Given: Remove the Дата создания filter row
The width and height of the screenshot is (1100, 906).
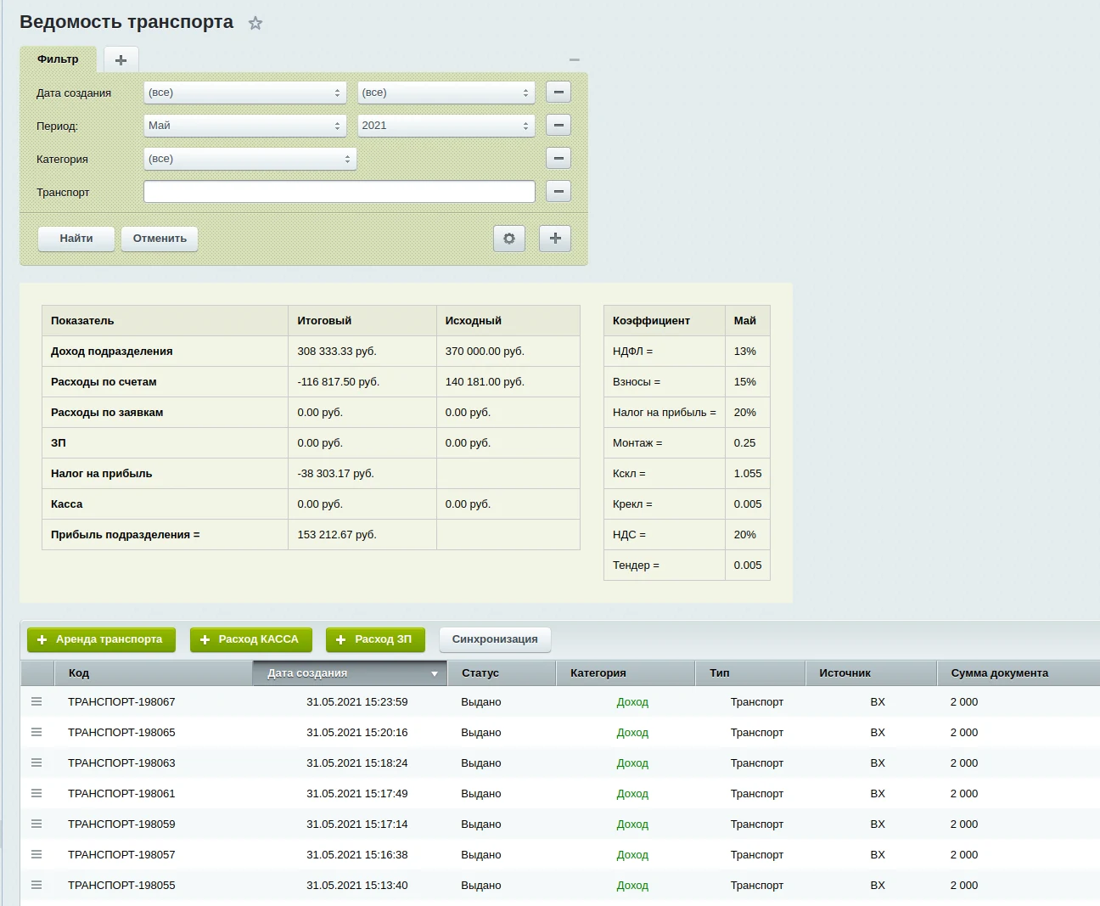Looking at the screenshot, I should [x=558, y=93].
